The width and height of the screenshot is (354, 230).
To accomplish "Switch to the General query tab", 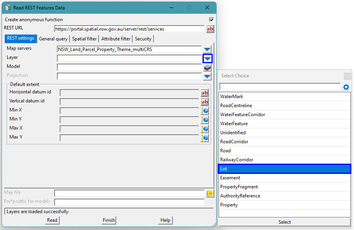I will 53,39.
